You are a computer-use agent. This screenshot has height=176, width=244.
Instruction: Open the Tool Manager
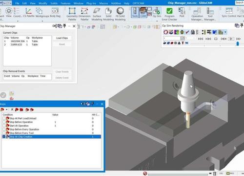[210, 14]
